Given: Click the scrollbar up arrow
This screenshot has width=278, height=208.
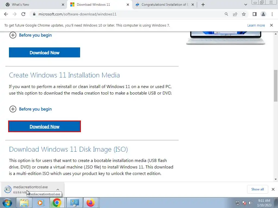Looking at the screenshot, I should (276, 34).
